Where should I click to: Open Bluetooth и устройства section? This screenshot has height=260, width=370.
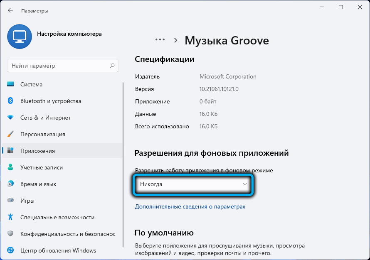coord(62,101)
